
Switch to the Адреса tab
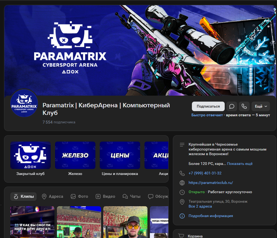point(53,196)
